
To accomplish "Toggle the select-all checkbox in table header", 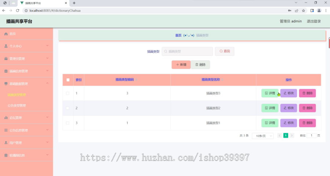I will tap(68, 80).
